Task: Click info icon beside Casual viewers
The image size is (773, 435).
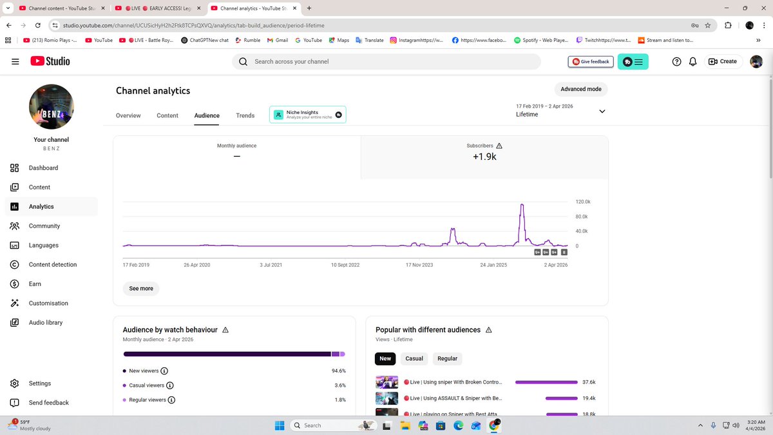Action: 170,385
